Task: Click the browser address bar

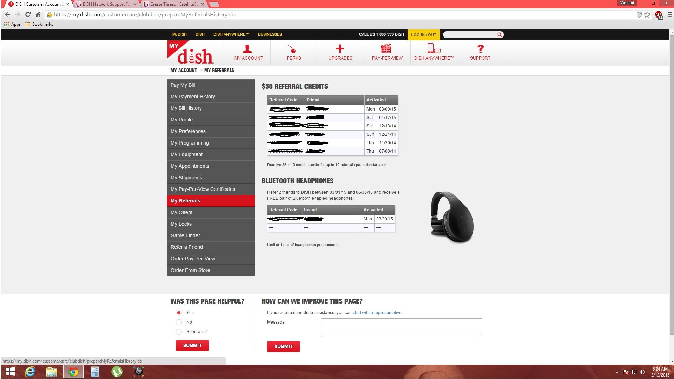Action: point(341,15)
